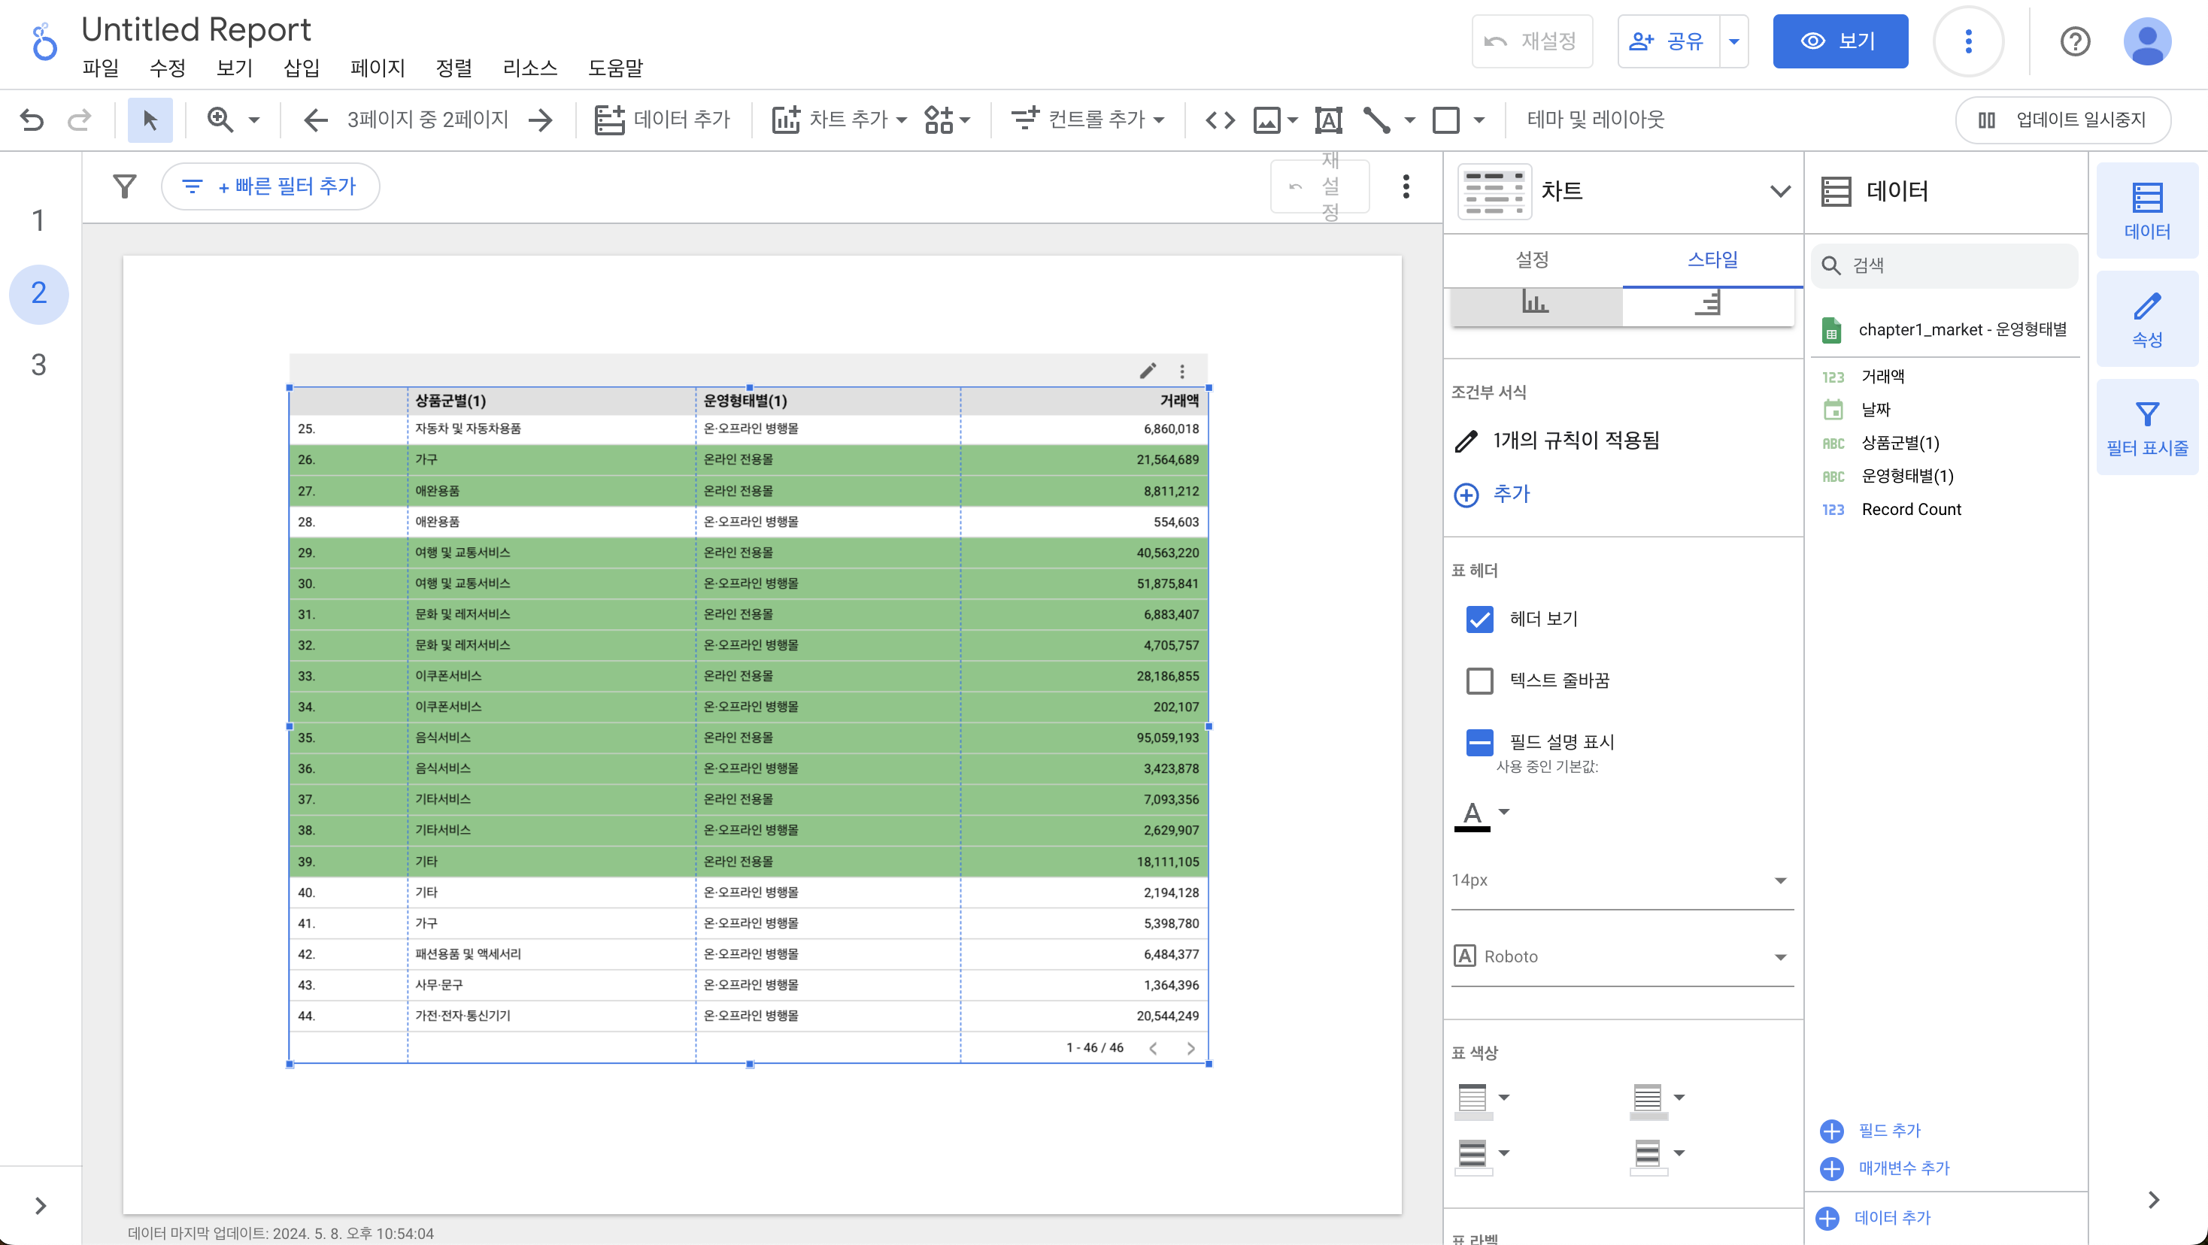
Task: Uncheck the show header checkbox
Action: 1479,619
